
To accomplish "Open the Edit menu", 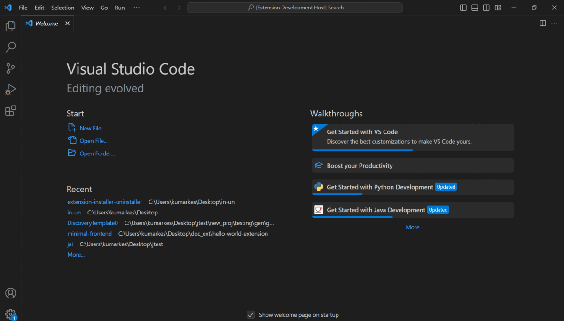I will [x=39, y=8].
